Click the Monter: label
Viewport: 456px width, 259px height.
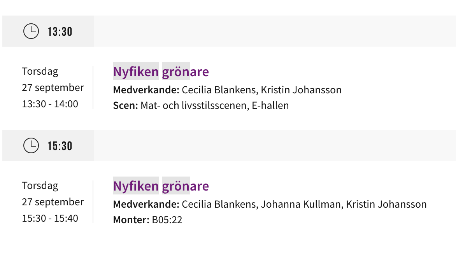pos(131,220)
